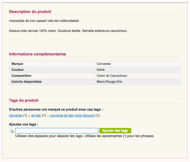Select the "Blanc,Rouge,Gris" value cell
Viewport: 190px width, 162px height.
click(109, 82)
